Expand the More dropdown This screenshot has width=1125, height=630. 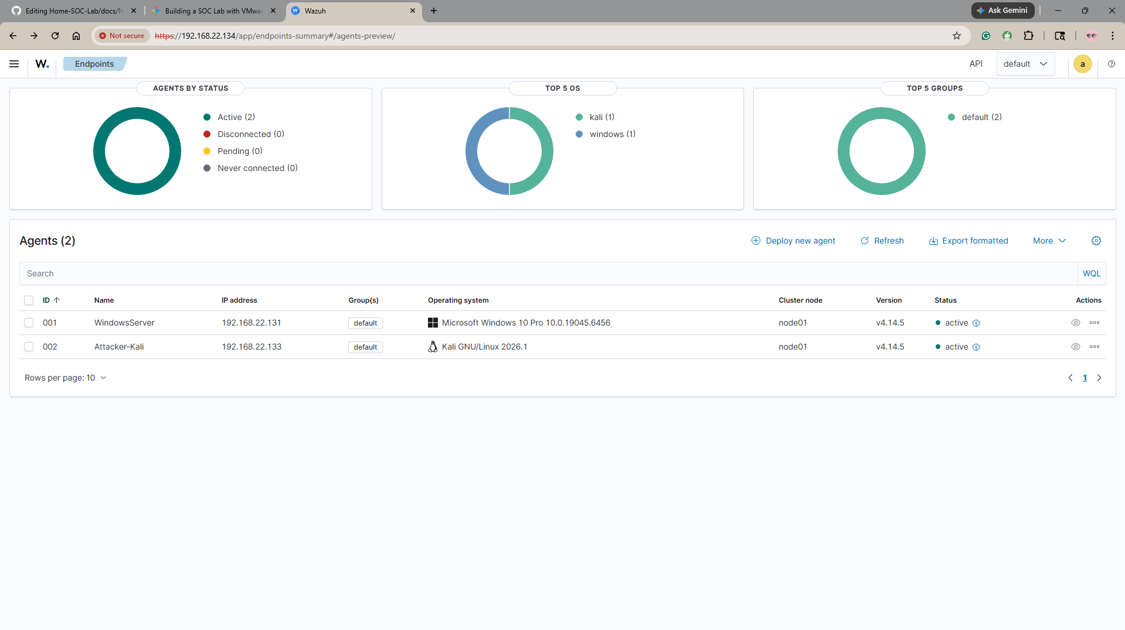click(1049, 241)
